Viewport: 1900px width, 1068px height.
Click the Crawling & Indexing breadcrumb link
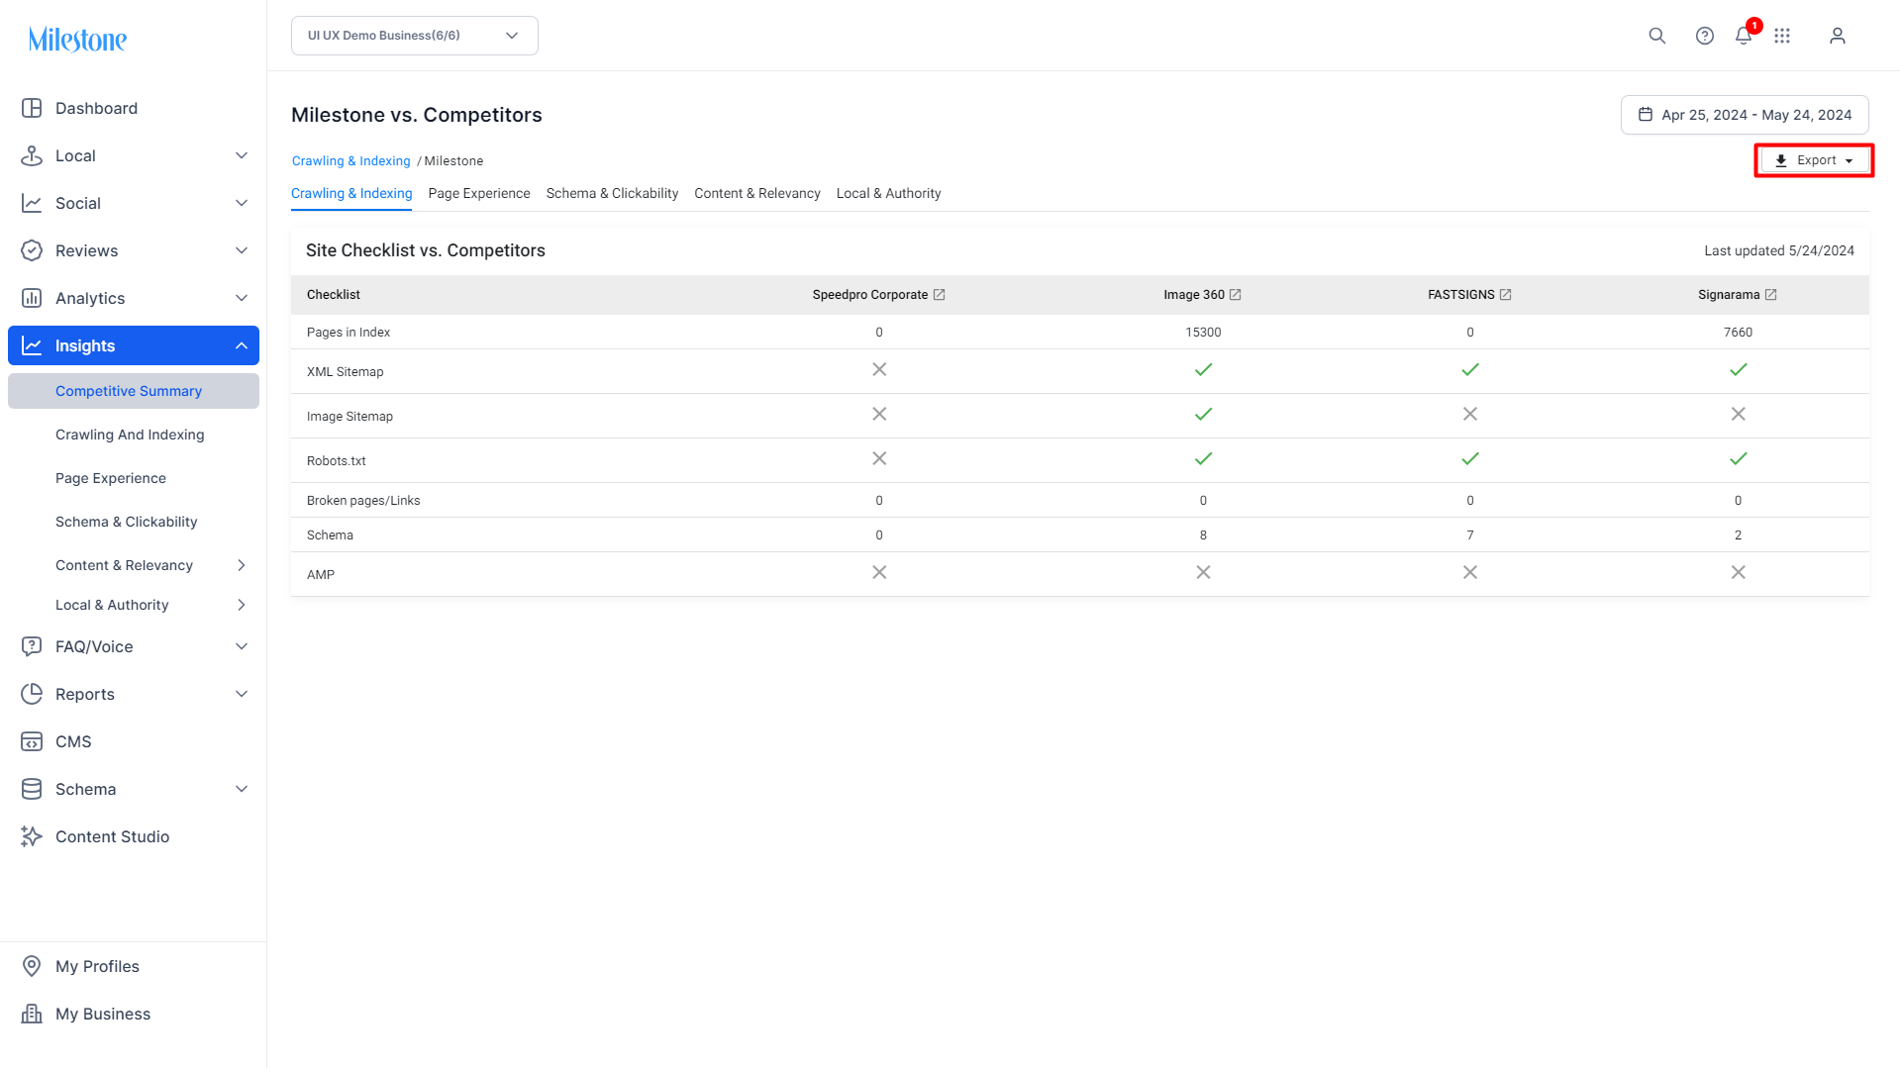pyautogui.click(x=350, y=161)
